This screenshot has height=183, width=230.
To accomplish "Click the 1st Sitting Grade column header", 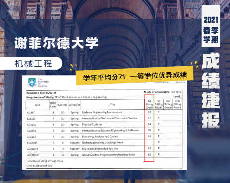I will coord(149,104).
